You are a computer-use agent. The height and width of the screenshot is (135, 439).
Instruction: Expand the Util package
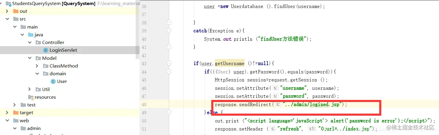(30, 89)
